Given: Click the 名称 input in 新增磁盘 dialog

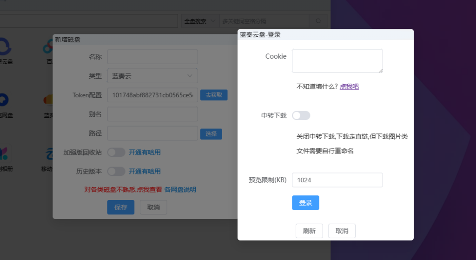Looking at the screenshot, I should 152,57.
